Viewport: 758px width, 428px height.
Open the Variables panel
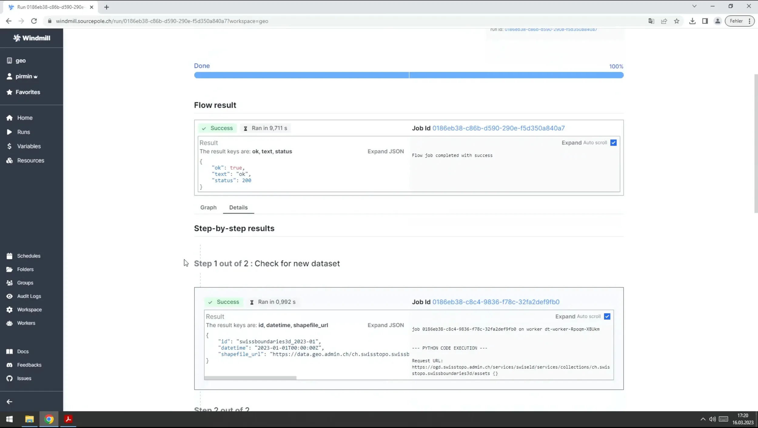(28, 146)
